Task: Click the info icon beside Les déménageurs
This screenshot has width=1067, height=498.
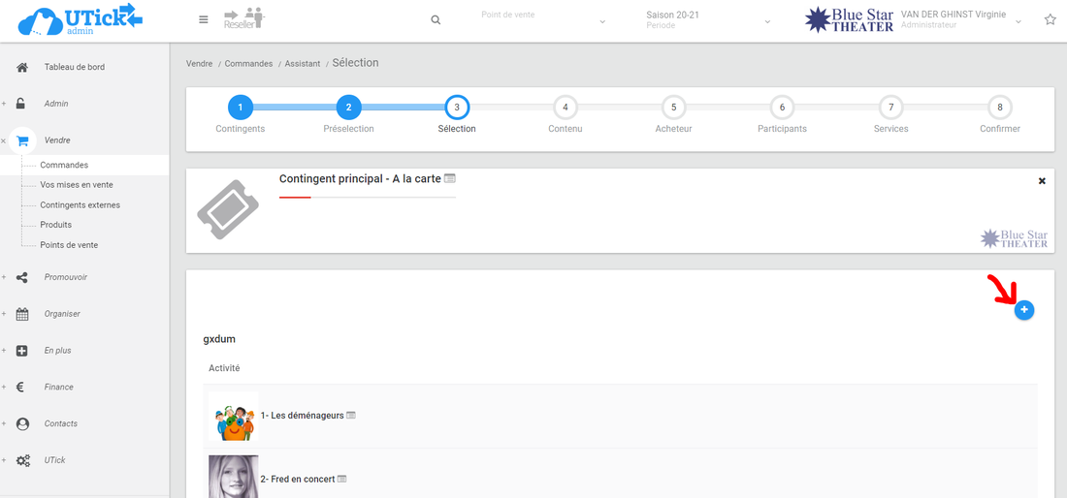Action: point(351,416)
